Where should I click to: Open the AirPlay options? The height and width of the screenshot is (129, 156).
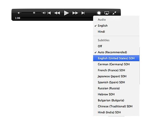pos(107,13)
